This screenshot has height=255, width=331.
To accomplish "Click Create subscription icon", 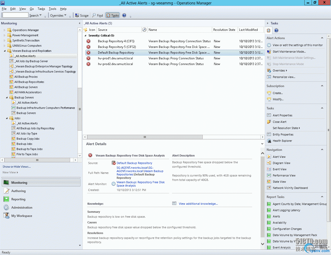I will pyautogui.click(x=269, y=93).
